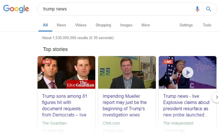Image resolution: width=219 pixels, height=134 pixels.
Task: Open the CNN story thumbnail image
Action: (127, 72)
